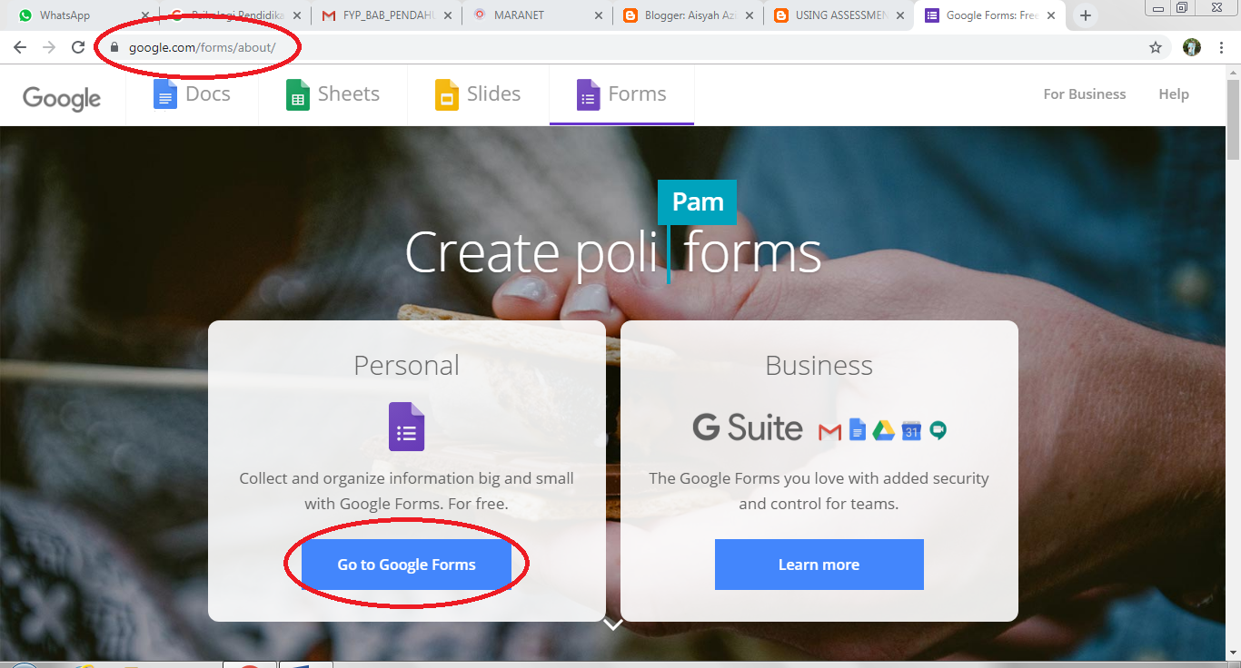
Task: Click the padlock icon in the address bar
Action: (115, 46)
